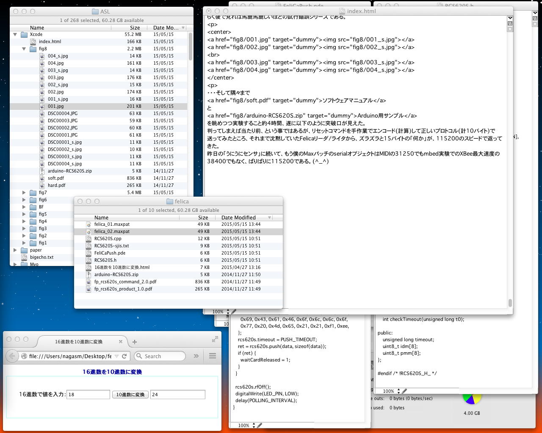
Task: Select fp_rcs620s_product_1.0.pdf file row
Action: tap(178, 289)
